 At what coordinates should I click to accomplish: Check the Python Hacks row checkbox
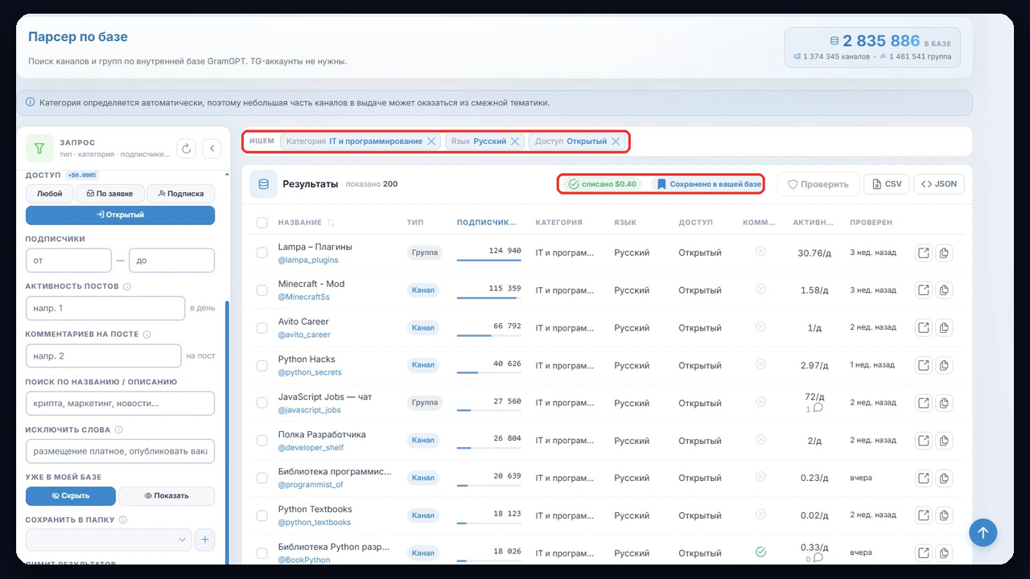[262, 365]
